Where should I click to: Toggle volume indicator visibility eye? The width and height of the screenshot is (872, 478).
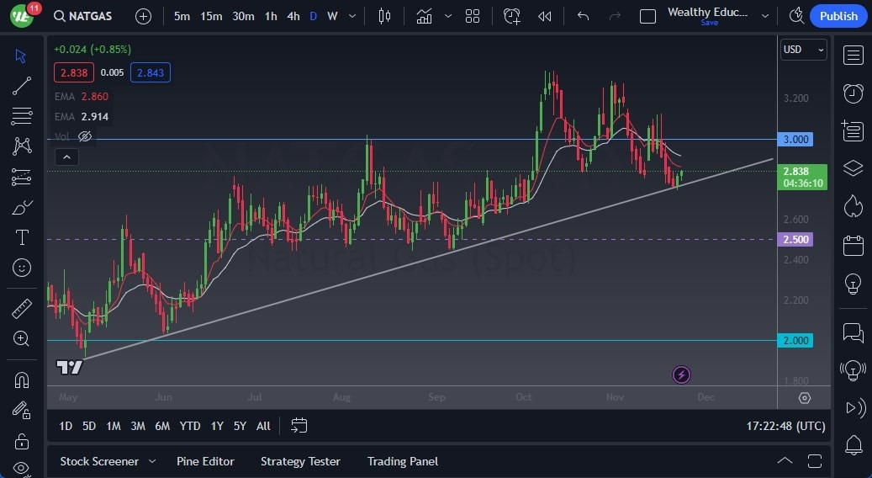pos(85,136)
